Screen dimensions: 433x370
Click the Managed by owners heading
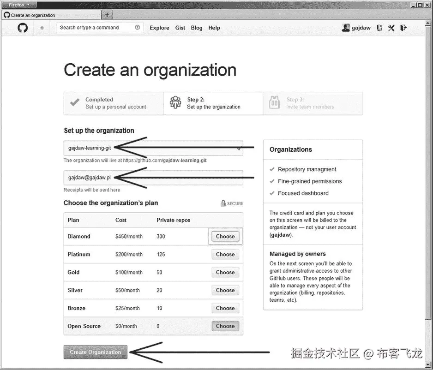point(298,254)
